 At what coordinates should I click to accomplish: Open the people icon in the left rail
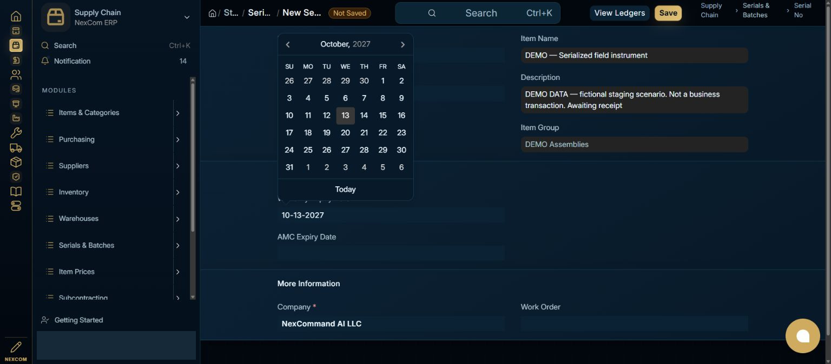click(x=16, y=75)
